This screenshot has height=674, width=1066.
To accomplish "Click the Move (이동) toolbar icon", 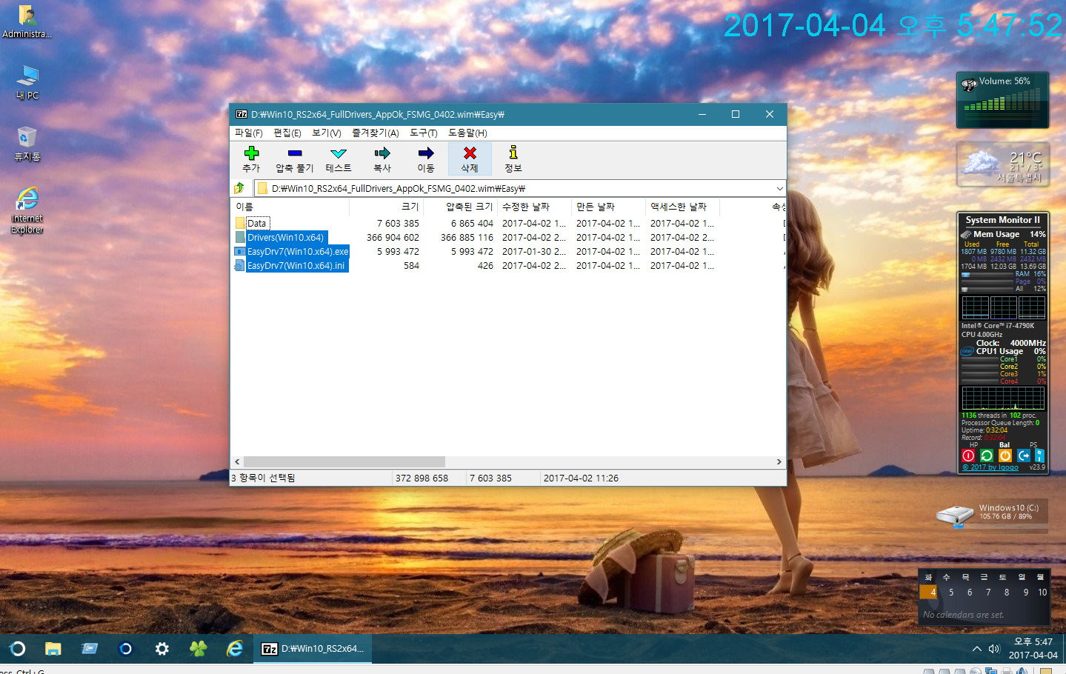I will 426,153.
